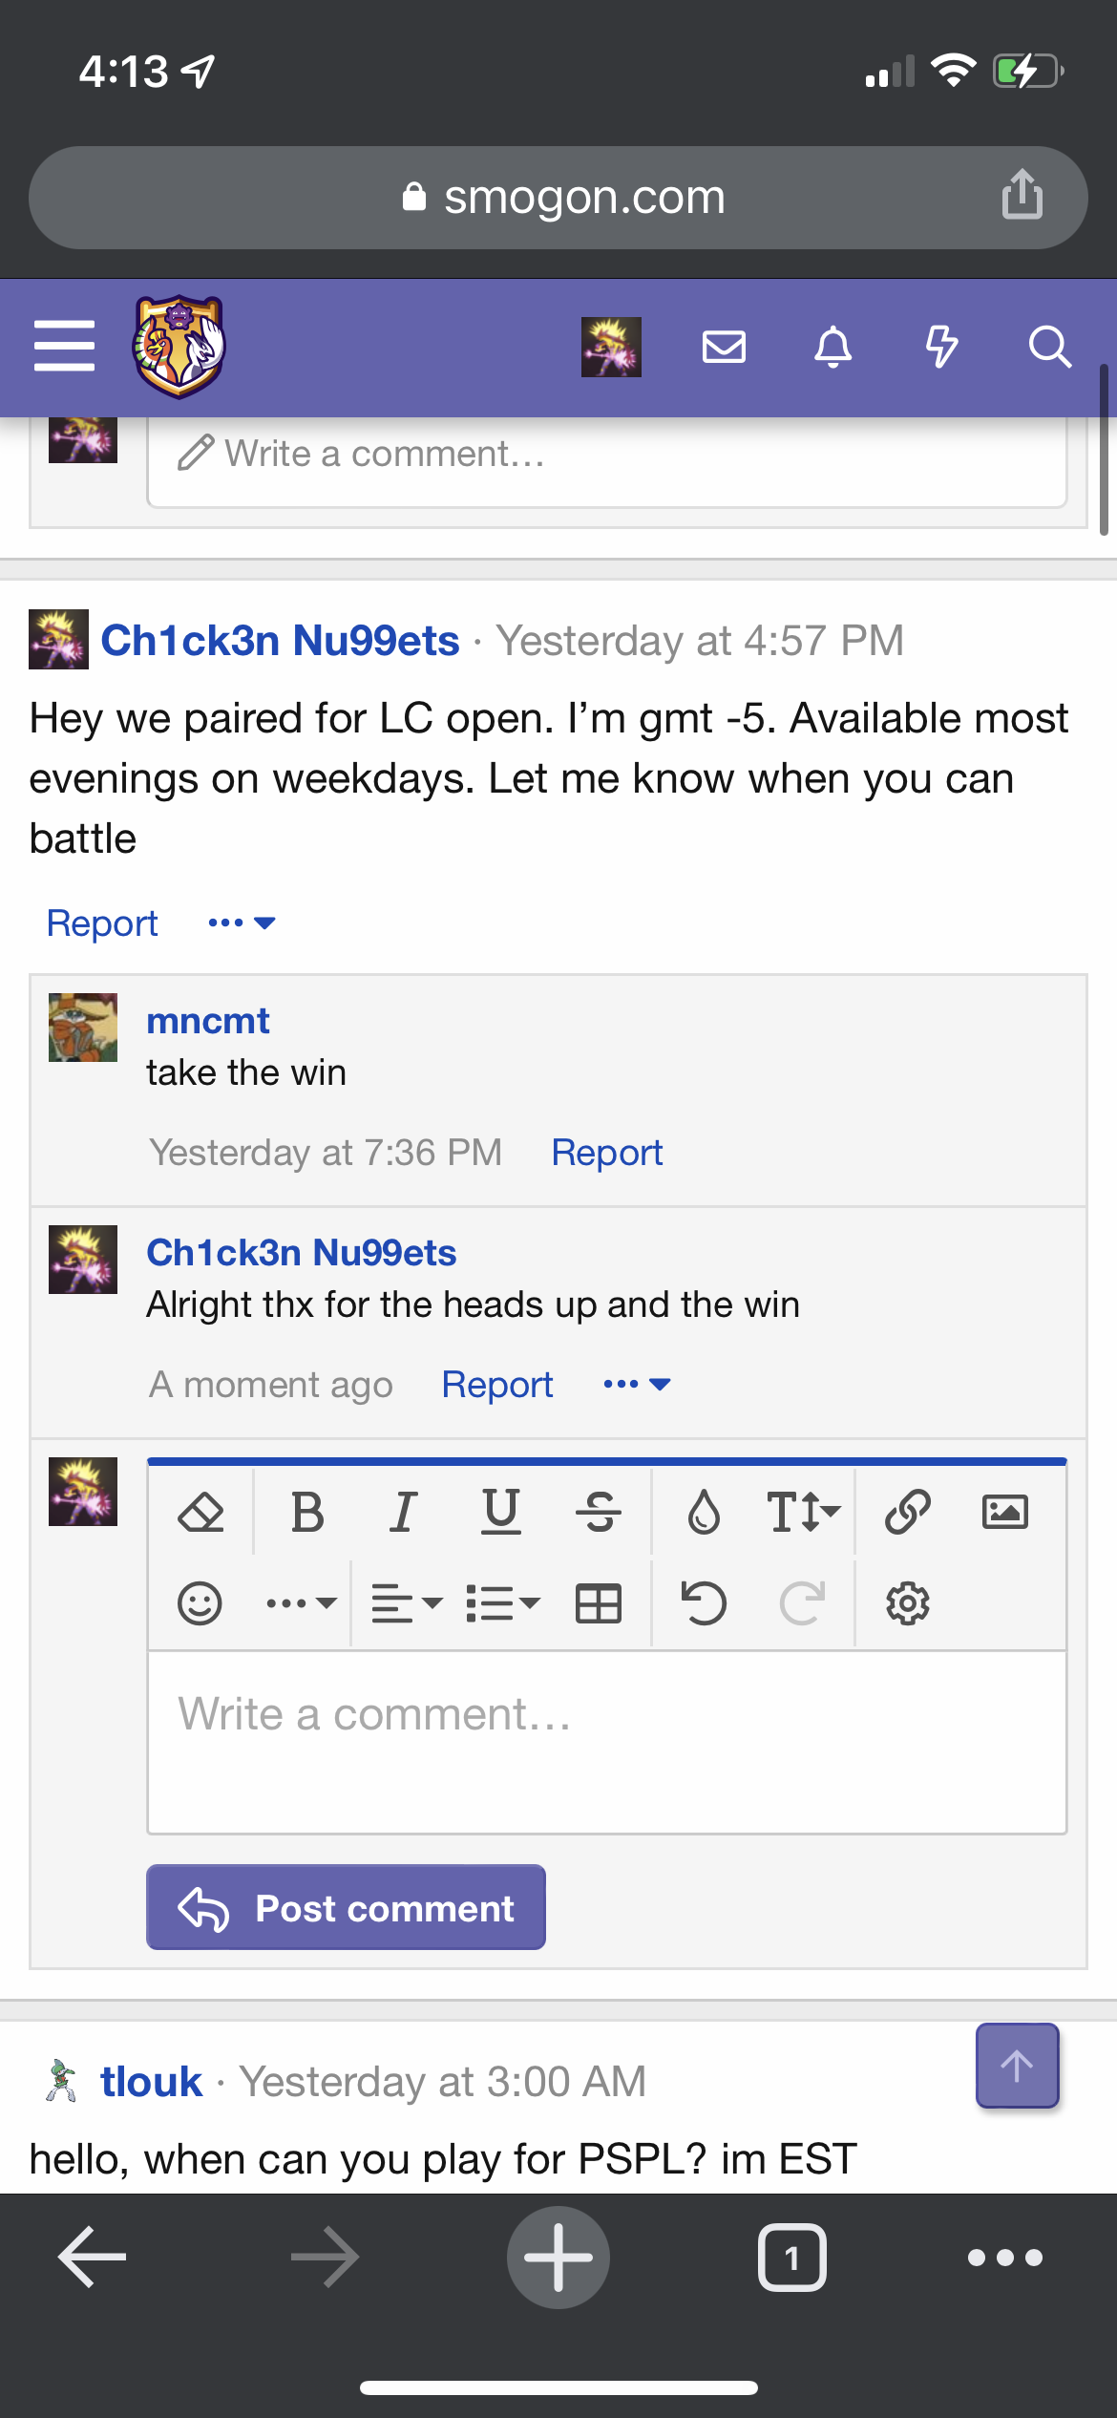Open the text color droplet picker
The height and width of the screenshot is (2418, 1117).
704,1512
